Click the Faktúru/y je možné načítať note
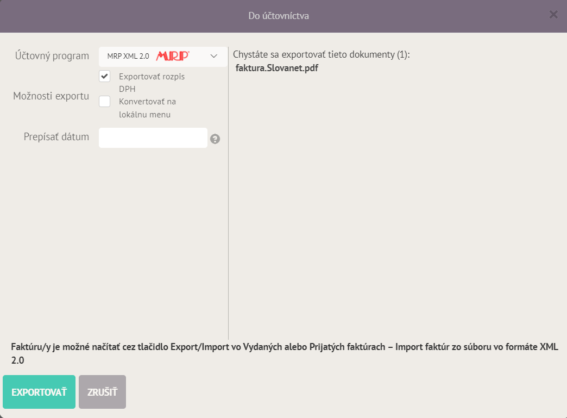The image size is (567, 418). pos(285,353)
